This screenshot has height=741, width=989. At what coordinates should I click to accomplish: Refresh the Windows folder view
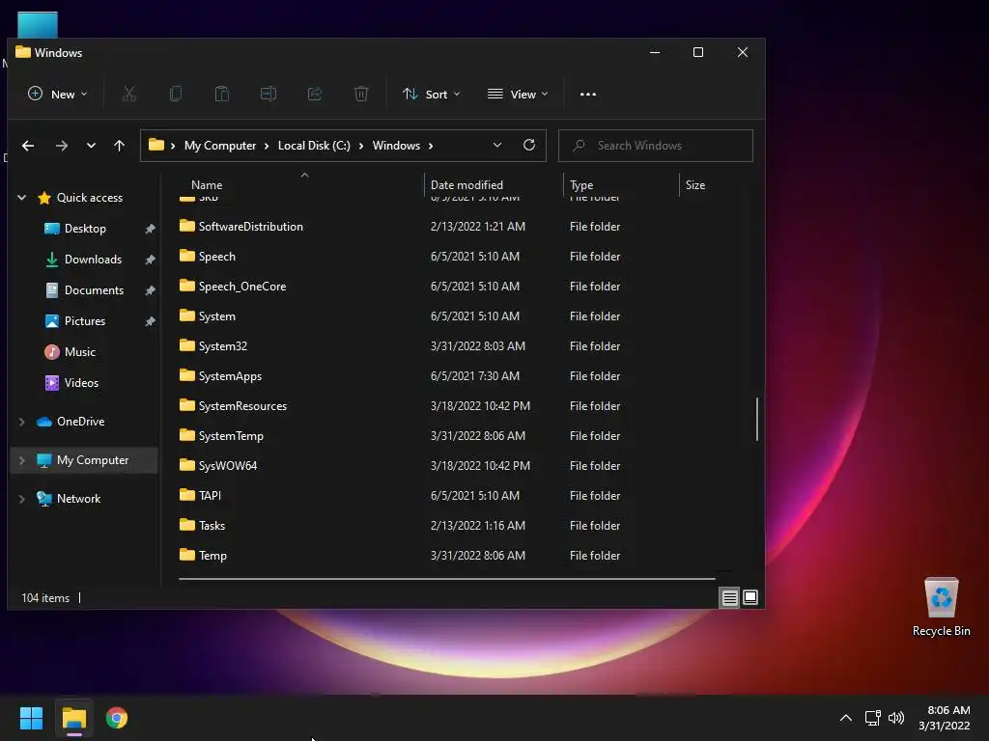pos(529,145)
